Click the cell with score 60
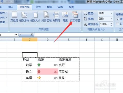 (48, 78)
